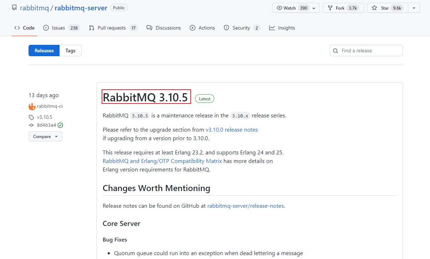Open the rabbitmq organization link
The image size is (430, 259).
pos(34,8)
